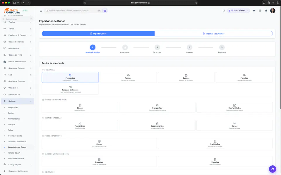Expand the Tarefas sidebar menu
281x175 pixels.
[x=17, y=22]
